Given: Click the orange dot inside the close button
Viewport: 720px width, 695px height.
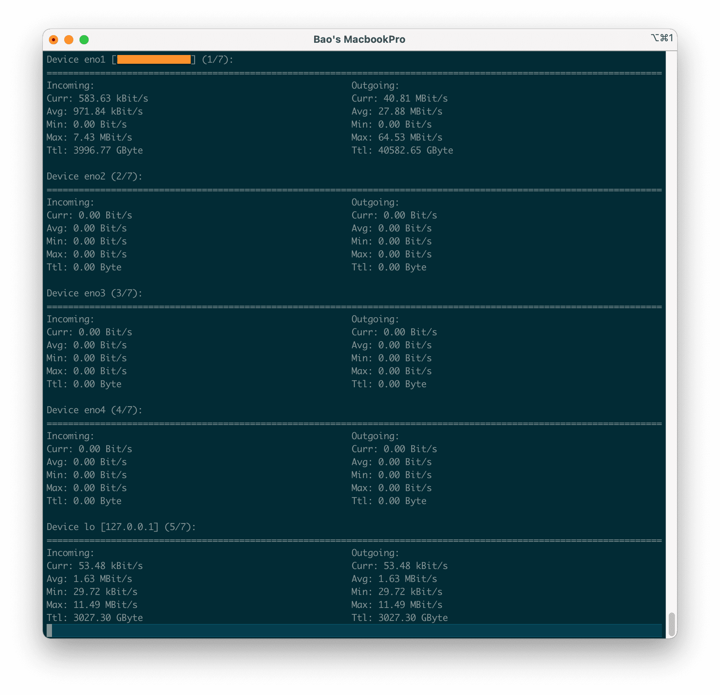Looking at the screenshot, I should point(54,39).
